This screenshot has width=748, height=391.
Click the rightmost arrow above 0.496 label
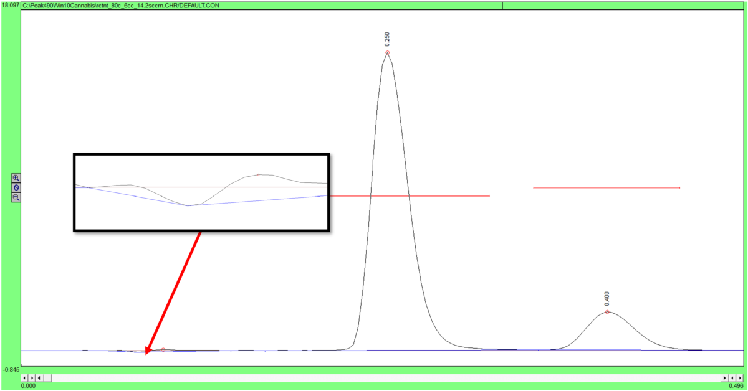[x=739, y=378]
